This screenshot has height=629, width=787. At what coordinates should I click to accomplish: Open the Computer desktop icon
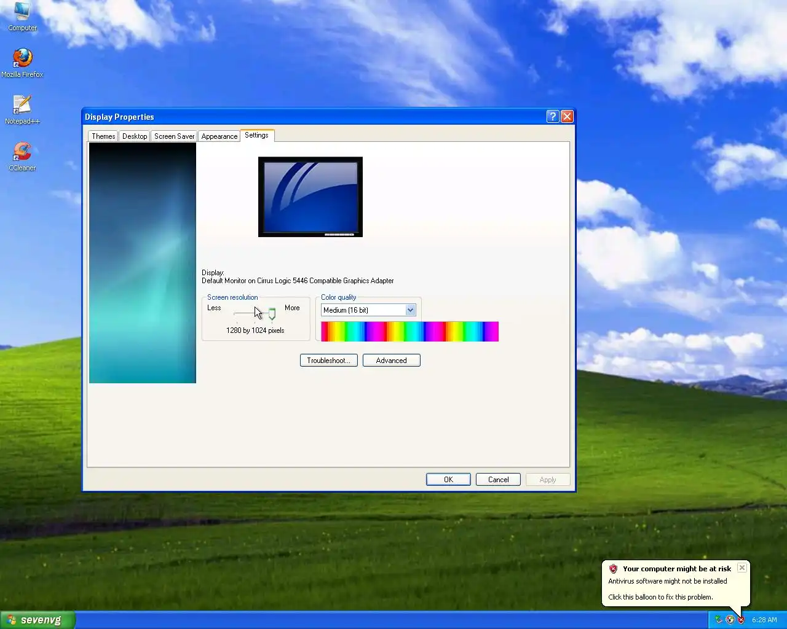22,17
